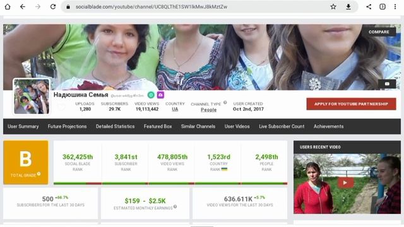
Task: Click the padlock site security icon
Action: [x=68, y=7]
